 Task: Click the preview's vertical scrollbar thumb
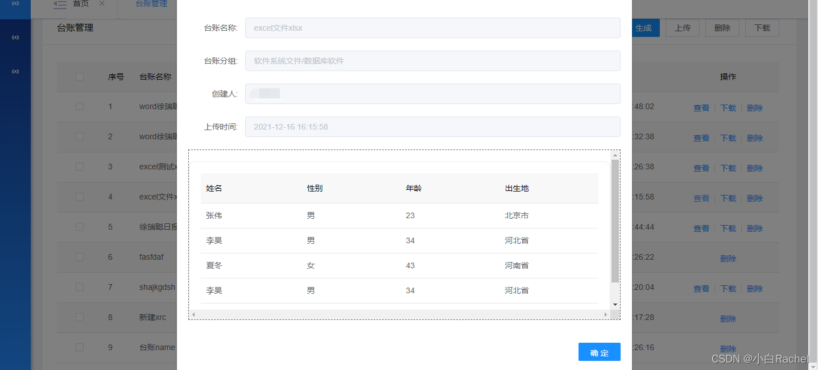614,222
